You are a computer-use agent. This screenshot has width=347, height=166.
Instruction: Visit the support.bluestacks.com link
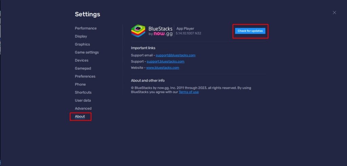point(165,62)
